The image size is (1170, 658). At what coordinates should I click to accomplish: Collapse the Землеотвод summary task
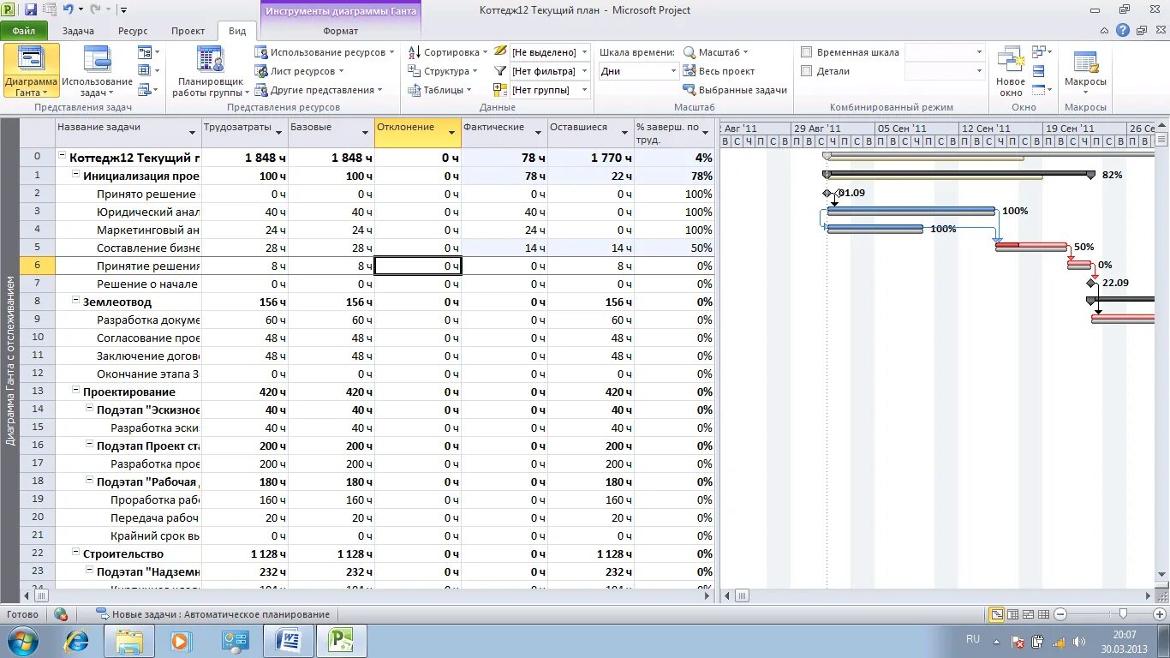coord(76,301)
